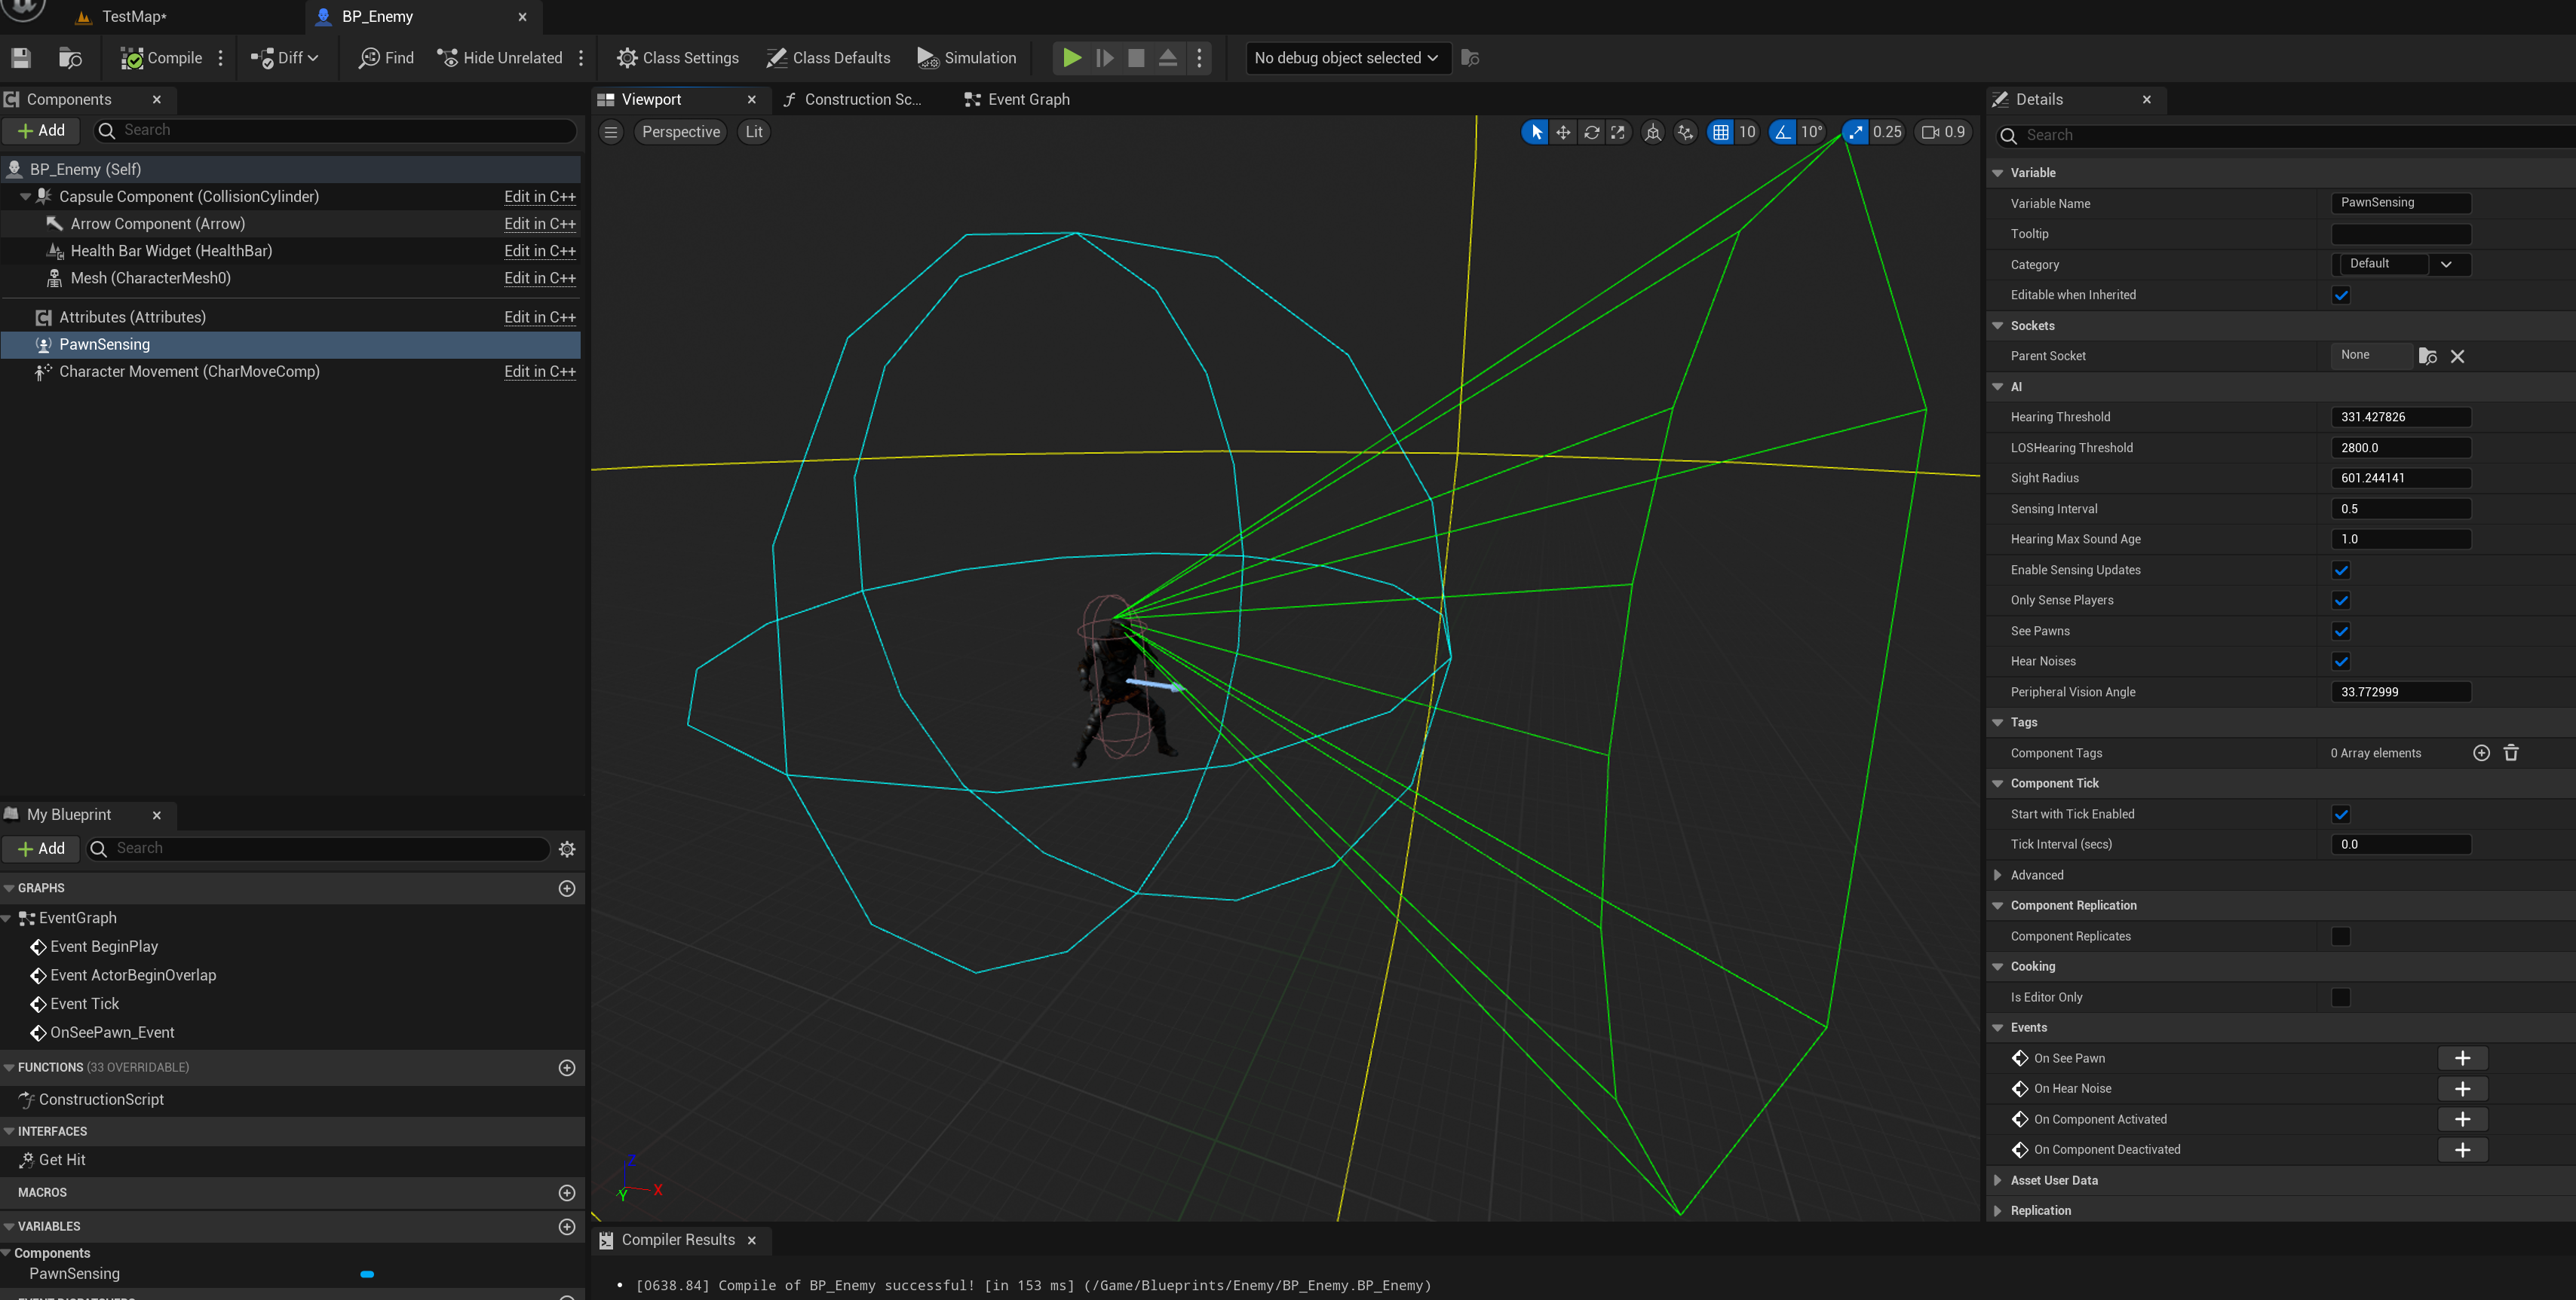Viewport: 2576px width, 1300px height.
Task: Click the Save blueprint icon
Action: pos(21,58)
